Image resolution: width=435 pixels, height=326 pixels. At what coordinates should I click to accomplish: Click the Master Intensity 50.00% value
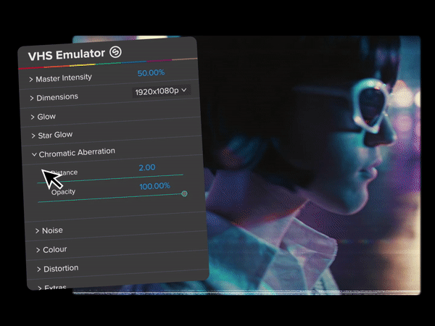pyautogui.click(x=151, y=73)
